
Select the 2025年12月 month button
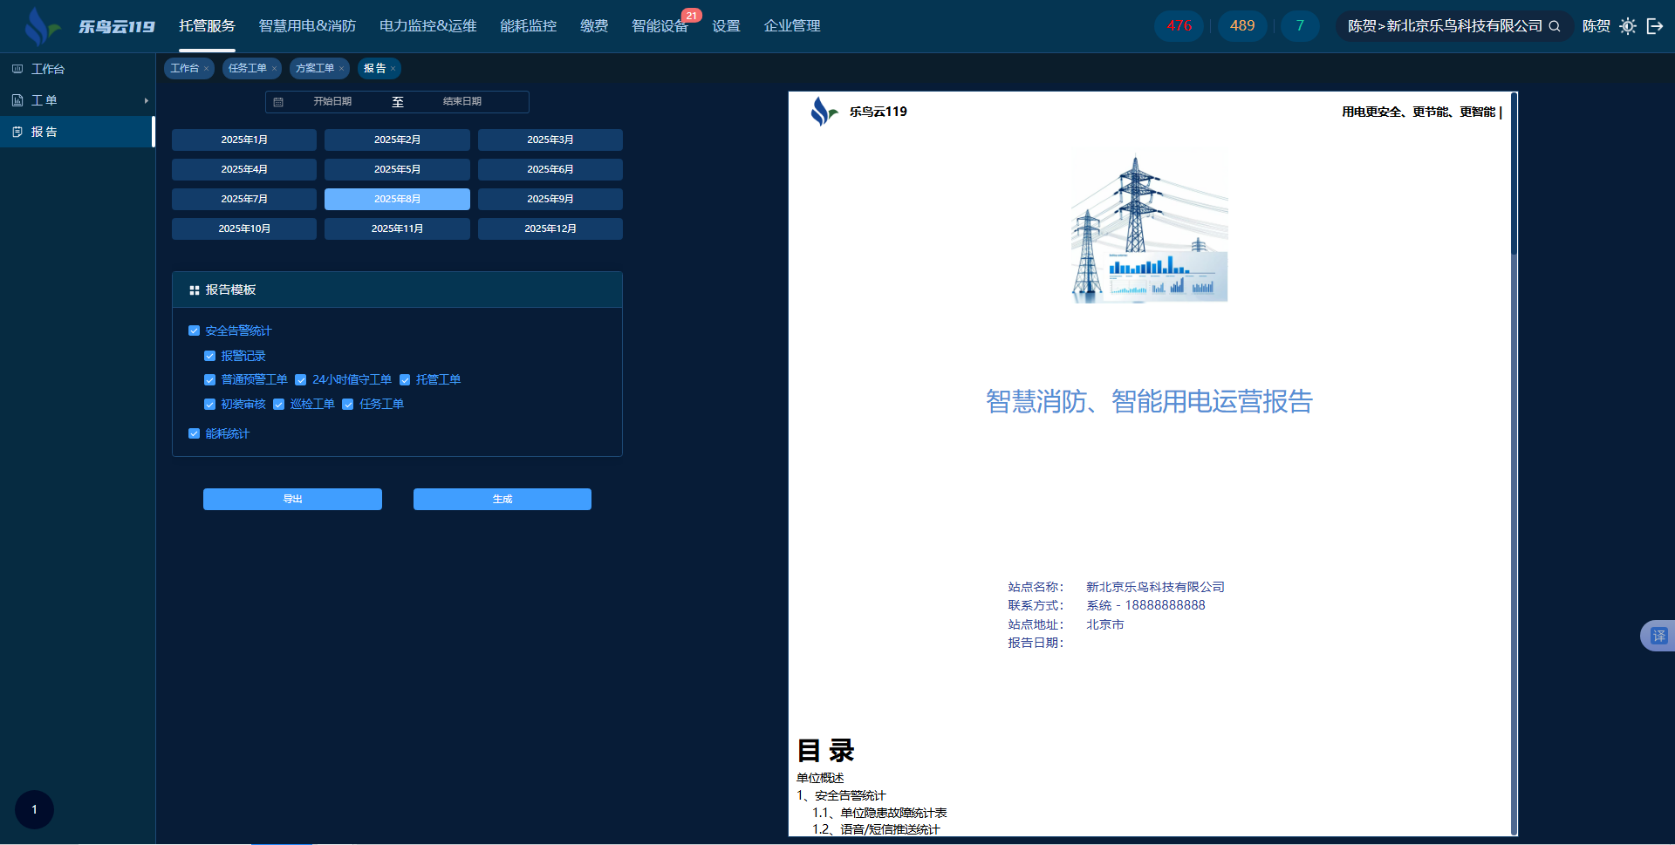pos(550,228)
